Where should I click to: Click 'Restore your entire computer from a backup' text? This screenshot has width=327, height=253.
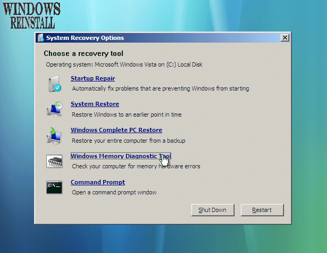(128, 141)
